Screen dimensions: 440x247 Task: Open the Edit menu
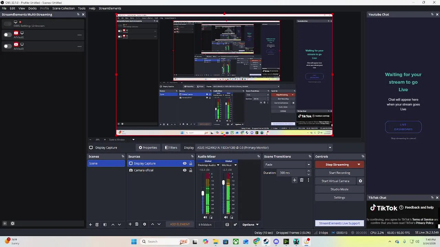click(12, 8)
